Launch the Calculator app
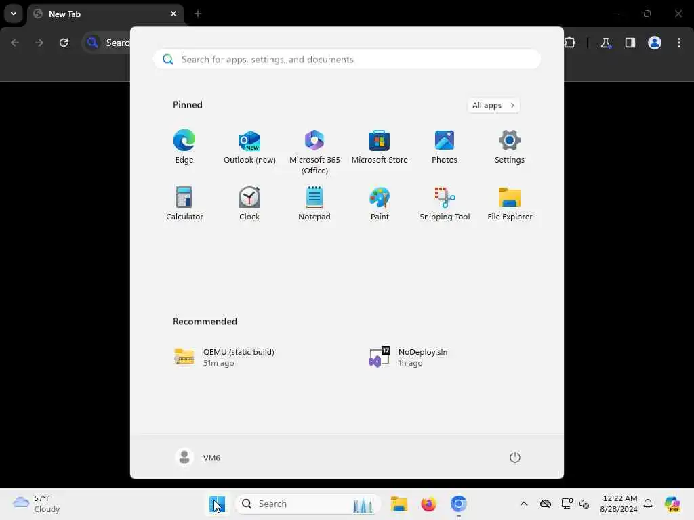The image size is (694, 520). pyautogui.click(x=184, y=204)
